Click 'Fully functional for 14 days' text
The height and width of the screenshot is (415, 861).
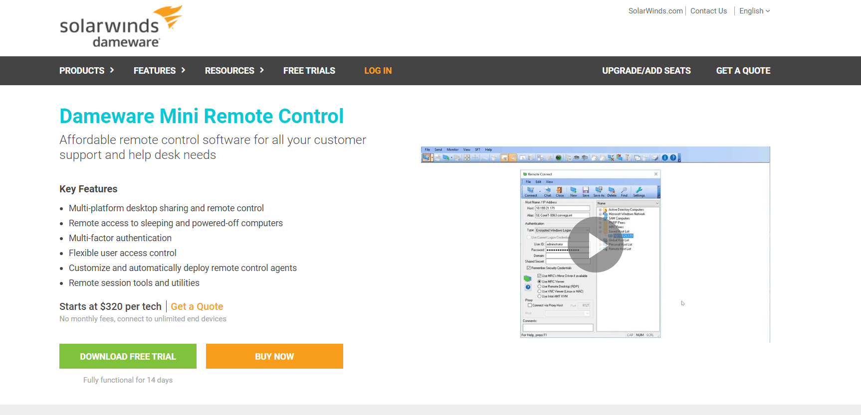click(x=128, y=380)
